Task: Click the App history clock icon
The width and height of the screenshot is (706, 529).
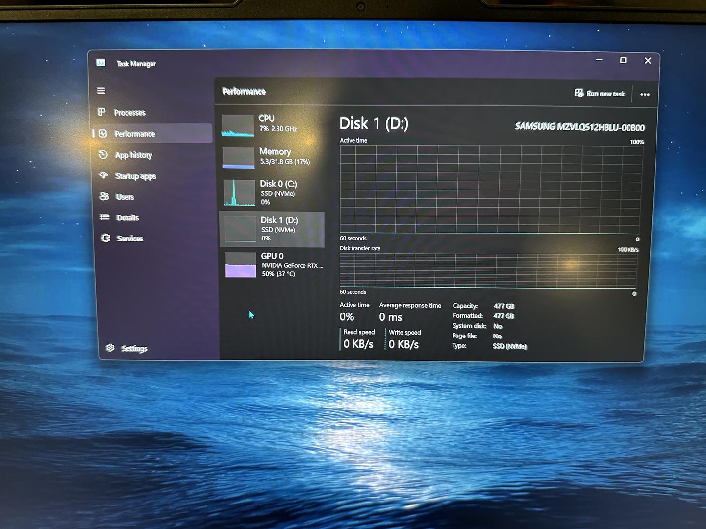Action: point(103,155)
